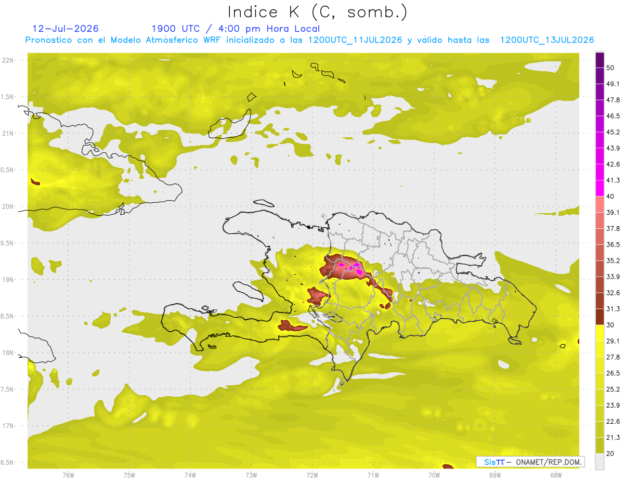Click the "1900 UTC / 4:00 pm Hora Local" text
Viewport: 624px width, 482px height.
(236, 29)
